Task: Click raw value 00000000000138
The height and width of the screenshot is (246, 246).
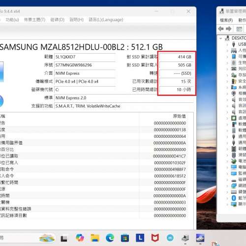Action: click(170, 130)
